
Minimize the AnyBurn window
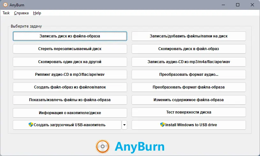coord(223,5)
